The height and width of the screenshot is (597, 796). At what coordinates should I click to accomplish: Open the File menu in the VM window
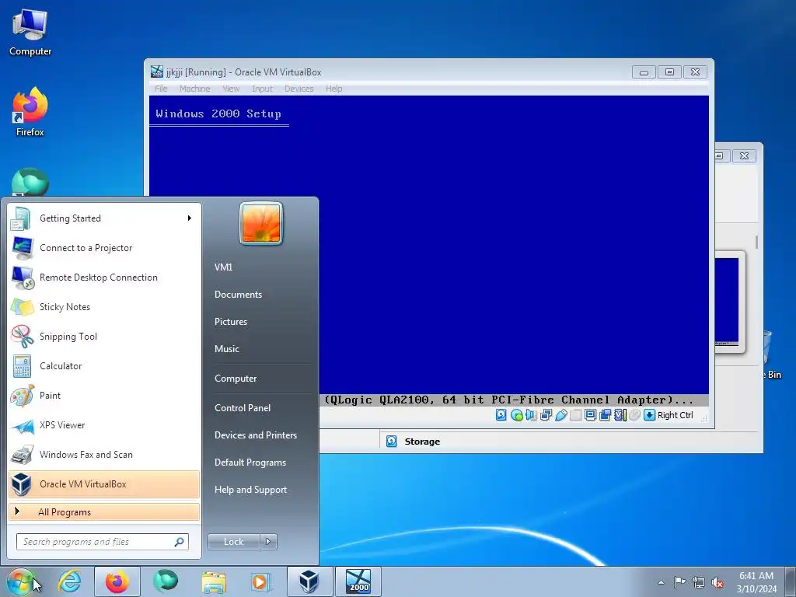161,89
